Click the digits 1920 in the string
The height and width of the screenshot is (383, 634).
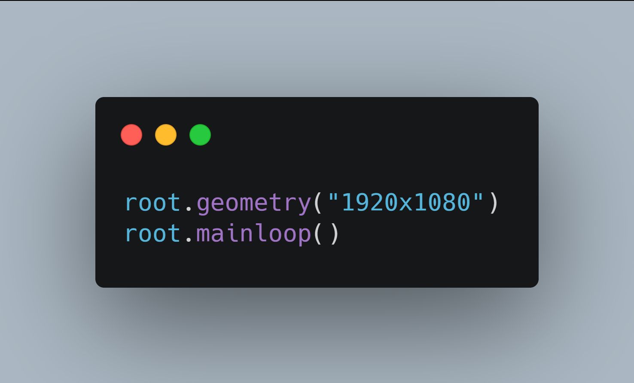[369, 202]
